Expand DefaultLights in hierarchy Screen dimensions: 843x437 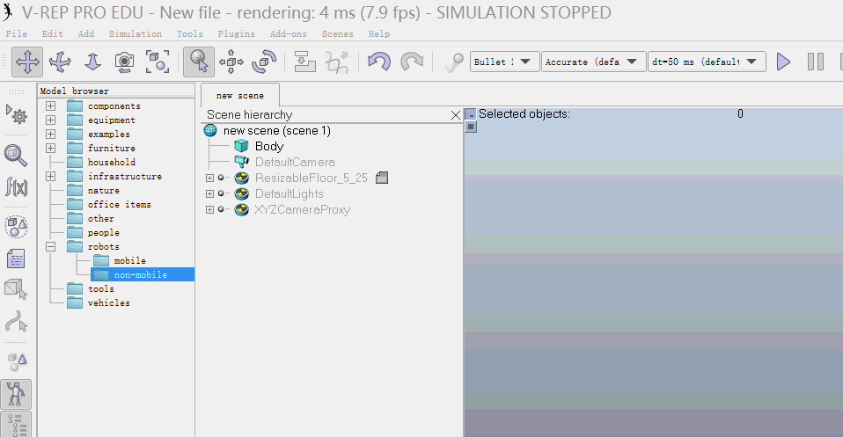tap(209, 193)
